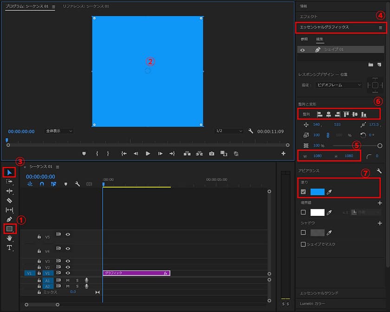Enable the stroke checkbox
The image size is (390, 312).
pos(303,212)
